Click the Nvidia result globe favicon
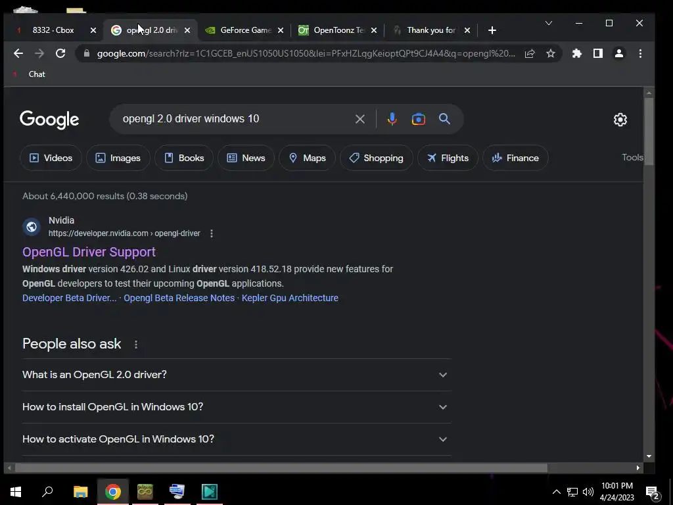This screenshot has height=505, width=673. 32,227
